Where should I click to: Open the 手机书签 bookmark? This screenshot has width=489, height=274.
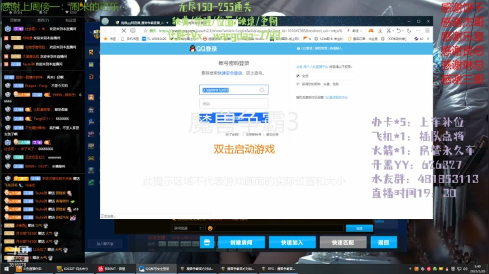point(130,39)
